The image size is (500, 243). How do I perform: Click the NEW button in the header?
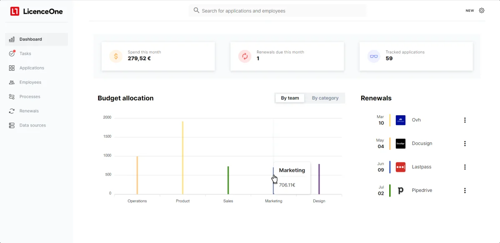point(470,11)
